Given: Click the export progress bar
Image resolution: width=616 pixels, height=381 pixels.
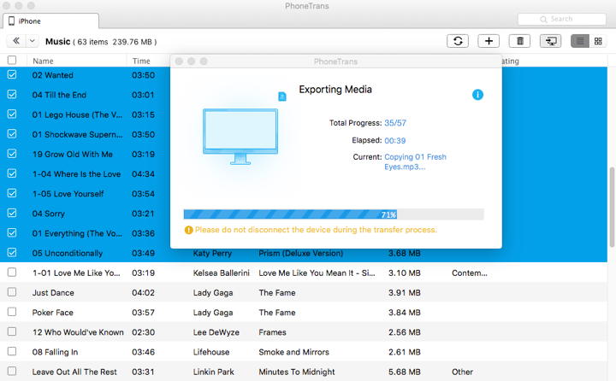Looking at the screenshot, I should 334,214.
